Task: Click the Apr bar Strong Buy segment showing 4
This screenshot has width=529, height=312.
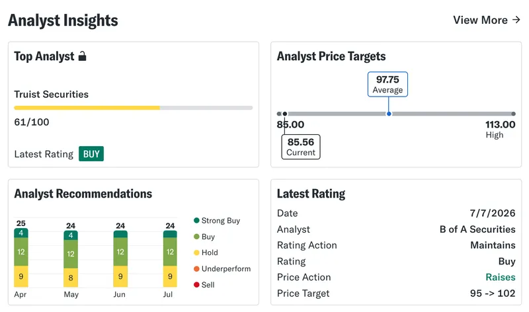Action: click(x=21, y=233)
